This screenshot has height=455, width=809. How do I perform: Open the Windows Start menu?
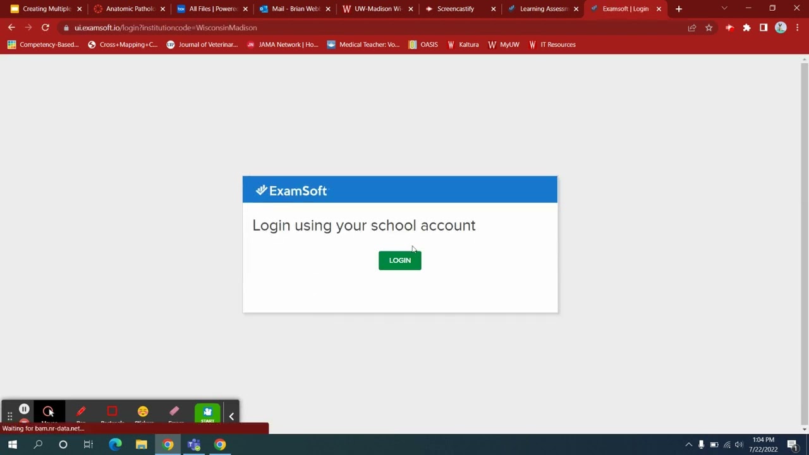pyautogui.click(x=12, y=445)
